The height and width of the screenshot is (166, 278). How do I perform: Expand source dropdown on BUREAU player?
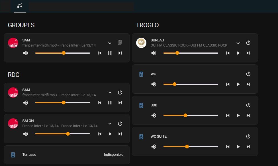pos(238,43)
